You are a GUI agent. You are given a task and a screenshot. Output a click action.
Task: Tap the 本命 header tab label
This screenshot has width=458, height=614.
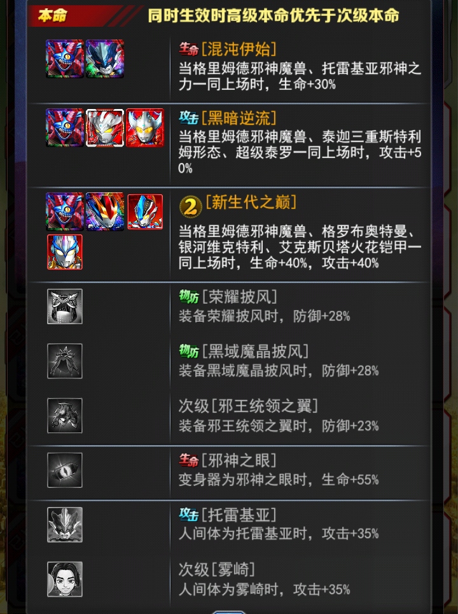pyautogui.click(x=52, y=15)
